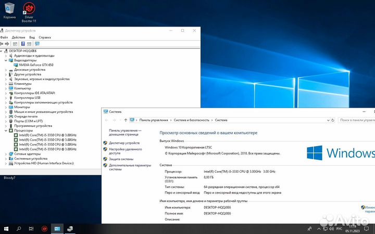
Task: Click the blue Help icon in Device Manager toolbar
Action: [x=23, y=44]
